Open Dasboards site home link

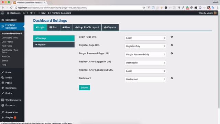(x=14, y=13)
